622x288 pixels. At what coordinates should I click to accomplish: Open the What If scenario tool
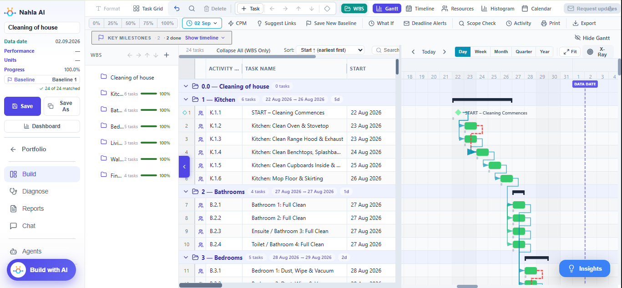point(381,23)
